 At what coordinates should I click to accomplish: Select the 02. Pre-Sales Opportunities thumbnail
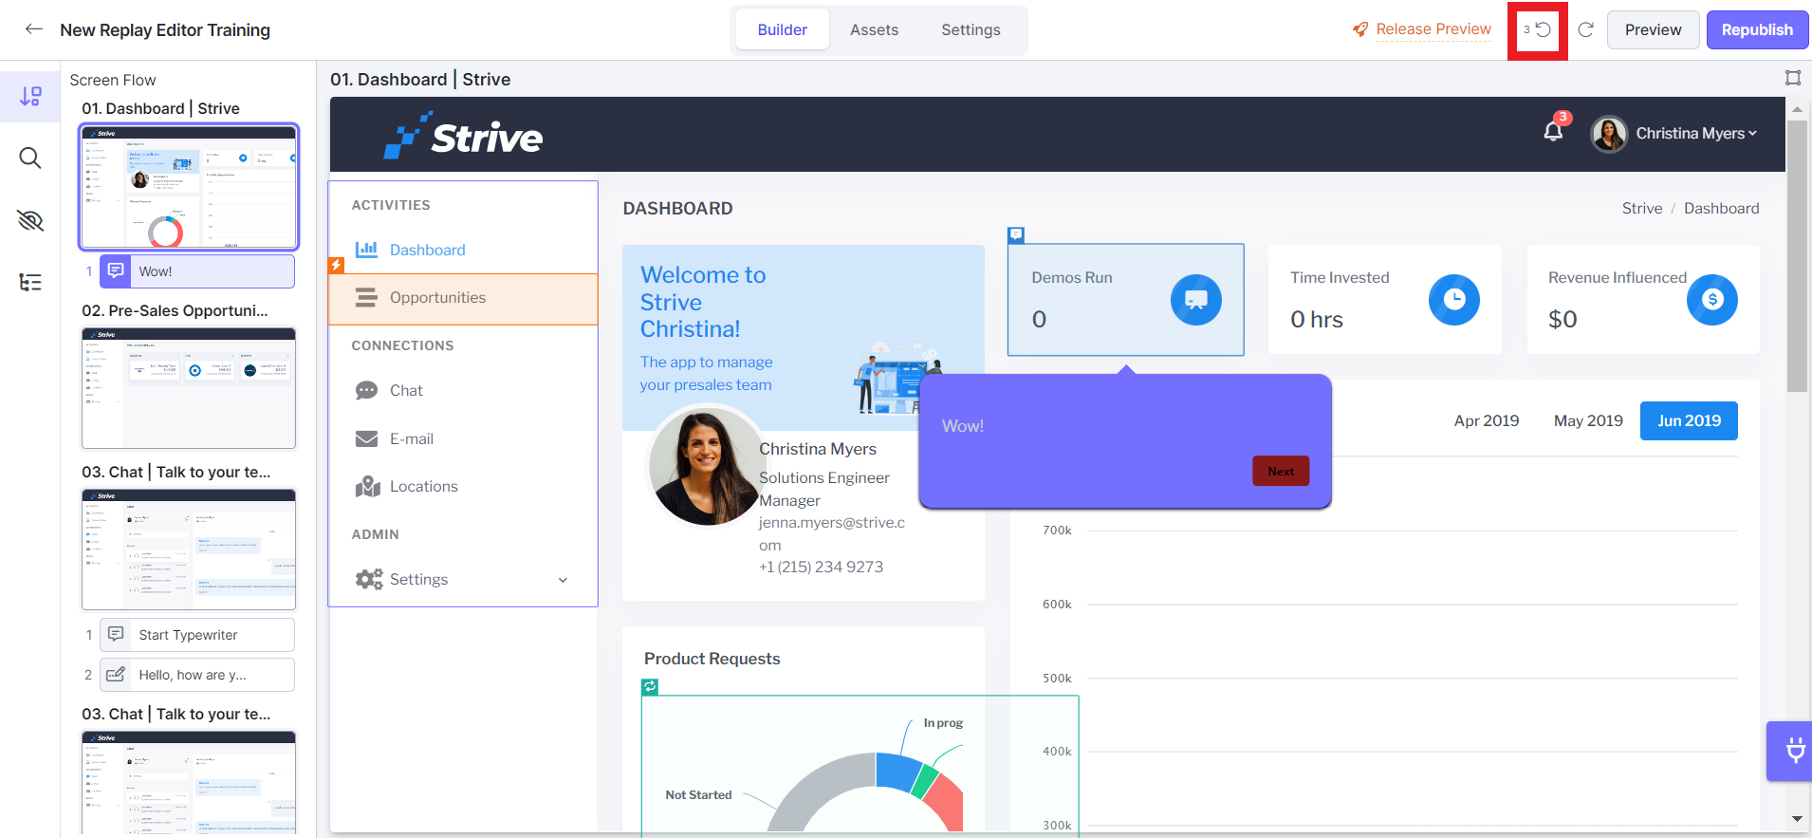pyautogui.click(x=189, y=388)
